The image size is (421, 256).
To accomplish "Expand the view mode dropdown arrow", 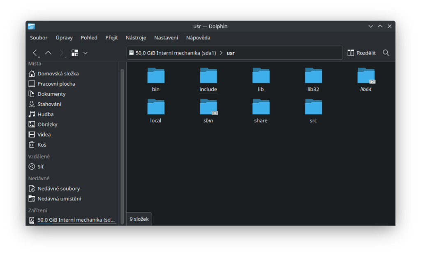I will coord(86,53).
